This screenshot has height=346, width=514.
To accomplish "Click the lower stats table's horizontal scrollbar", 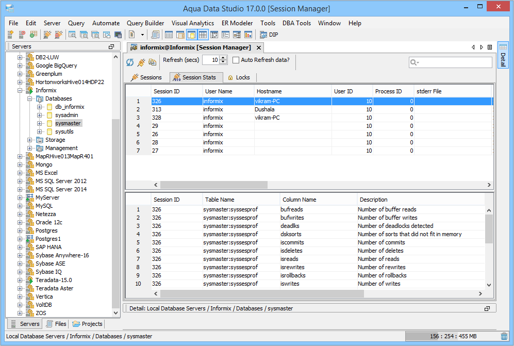I will [262, 293].
